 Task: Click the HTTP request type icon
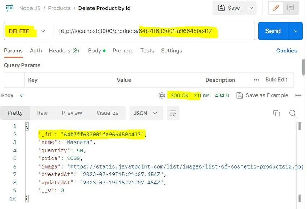10,8
